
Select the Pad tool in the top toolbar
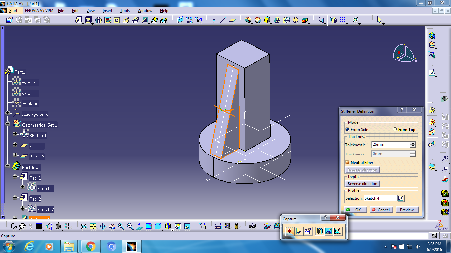tap(78, 20)
